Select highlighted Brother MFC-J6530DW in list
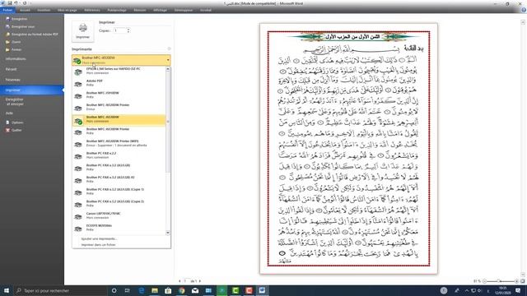 (119, 119)
